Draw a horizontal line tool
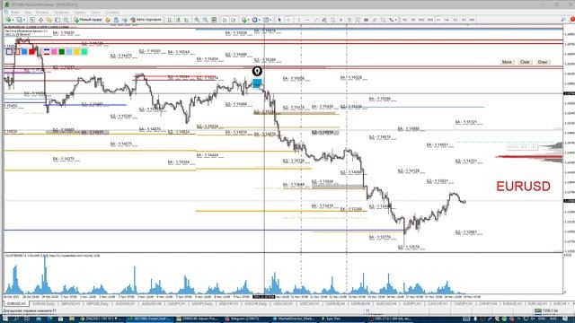Screen dimensions: 575x323 (x=307, y=20)
